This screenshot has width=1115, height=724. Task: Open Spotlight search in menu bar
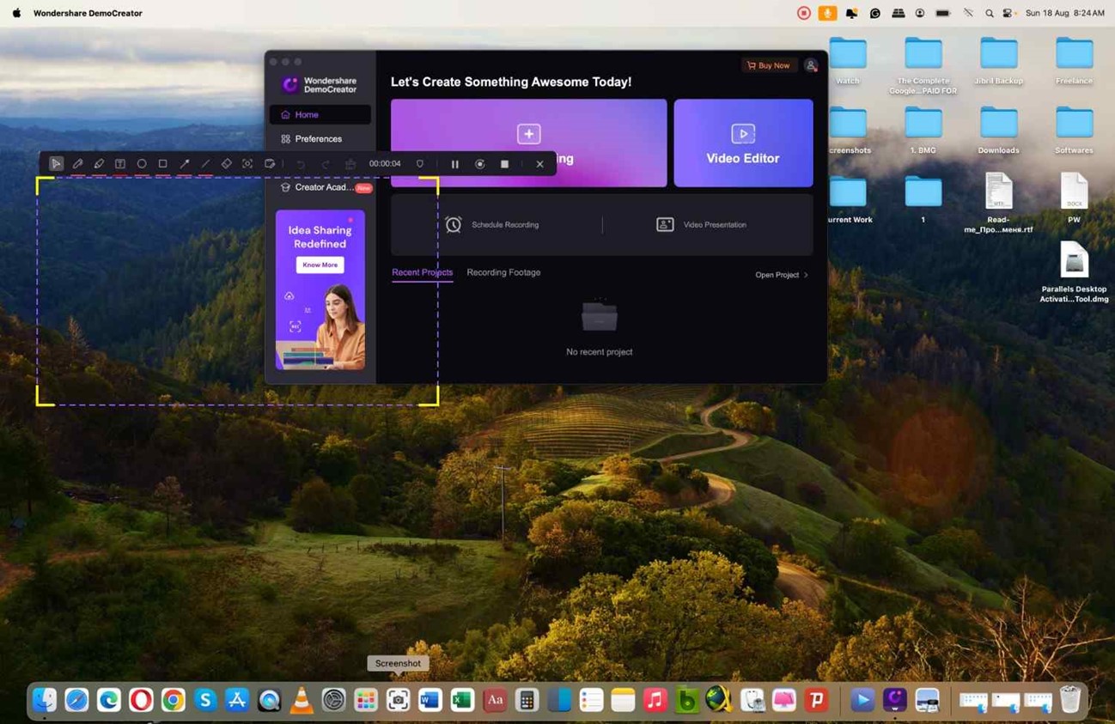point(990,13)
